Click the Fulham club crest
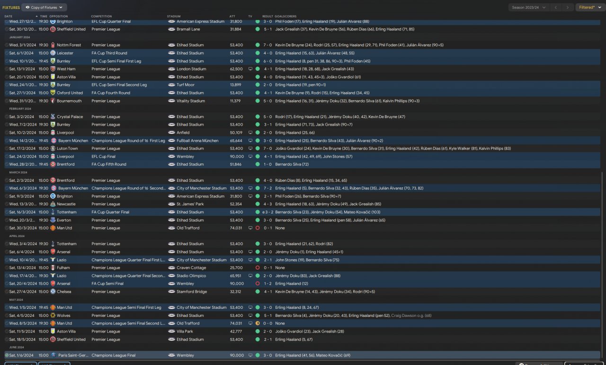Viewport: 606px width, 365px height. [53, 268]
